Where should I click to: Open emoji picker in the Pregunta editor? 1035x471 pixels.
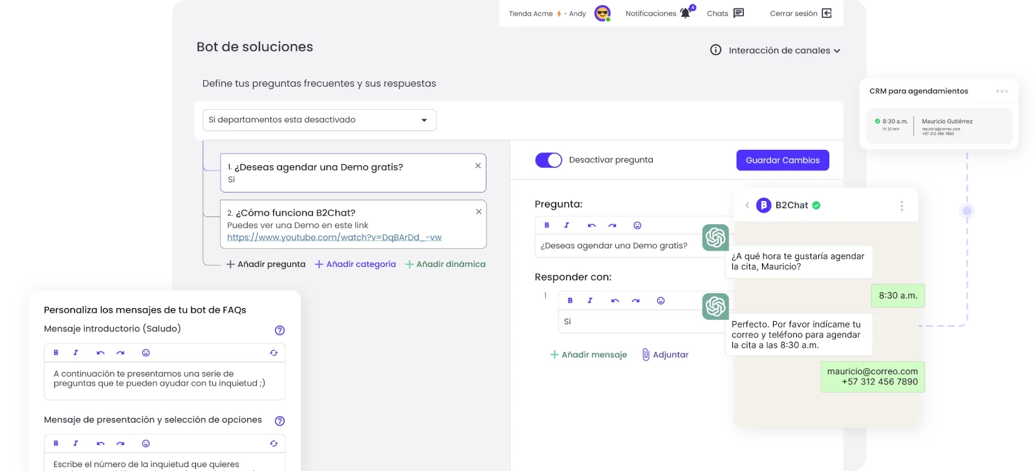[x=637, y=225]
